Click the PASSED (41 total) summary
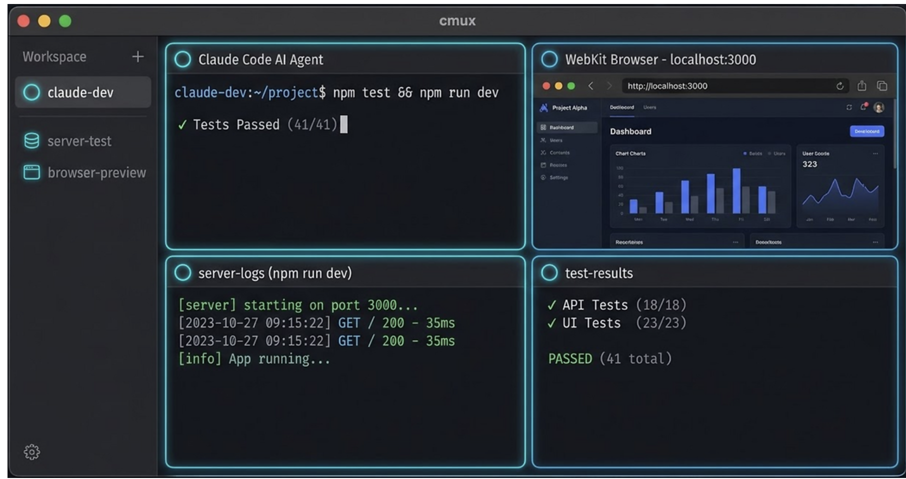The width and height of the screenshot is (906, 479). pyautogui.click(x=610, y=359)
